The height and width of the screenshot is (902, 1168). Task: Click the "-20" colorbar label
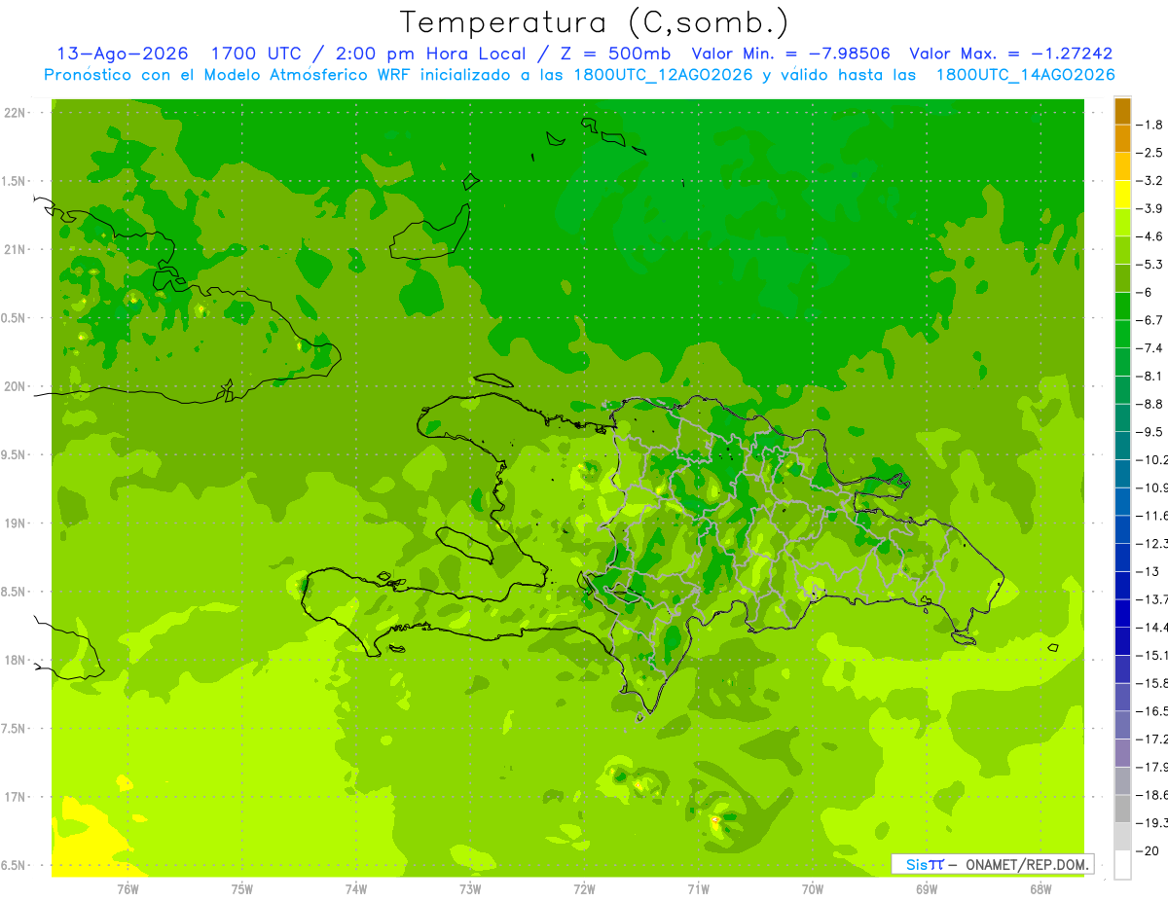[1148, 850]
